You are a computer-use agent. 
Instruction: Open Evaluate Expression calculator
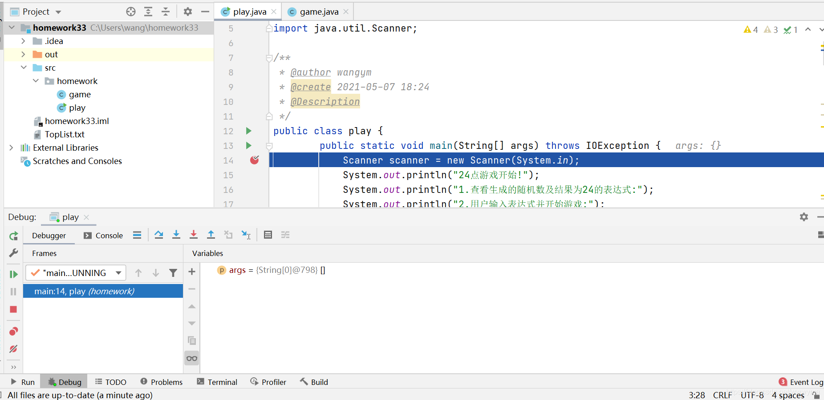pos(268,235)
